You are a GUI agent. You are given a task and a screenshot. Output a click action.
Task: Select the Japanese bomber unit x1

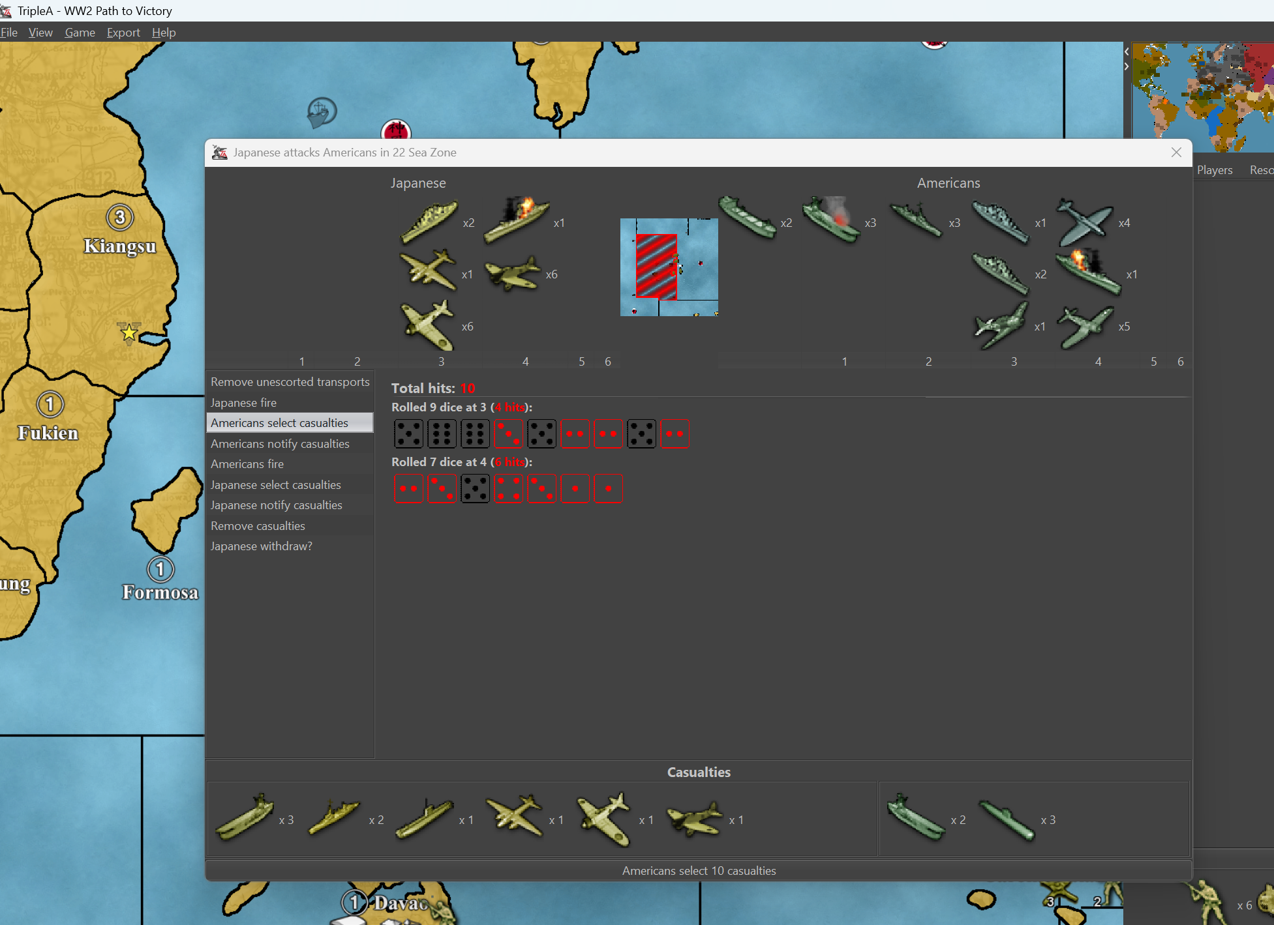[428, 270]
